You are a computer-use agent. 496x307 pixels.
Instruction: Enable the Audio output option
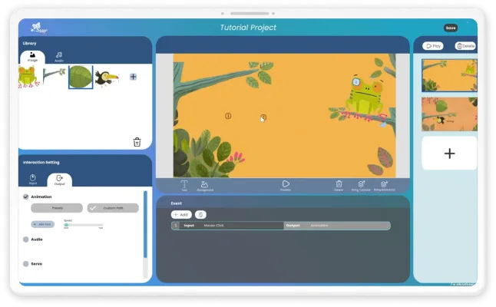pyautogui.click(x=26, y=239)
